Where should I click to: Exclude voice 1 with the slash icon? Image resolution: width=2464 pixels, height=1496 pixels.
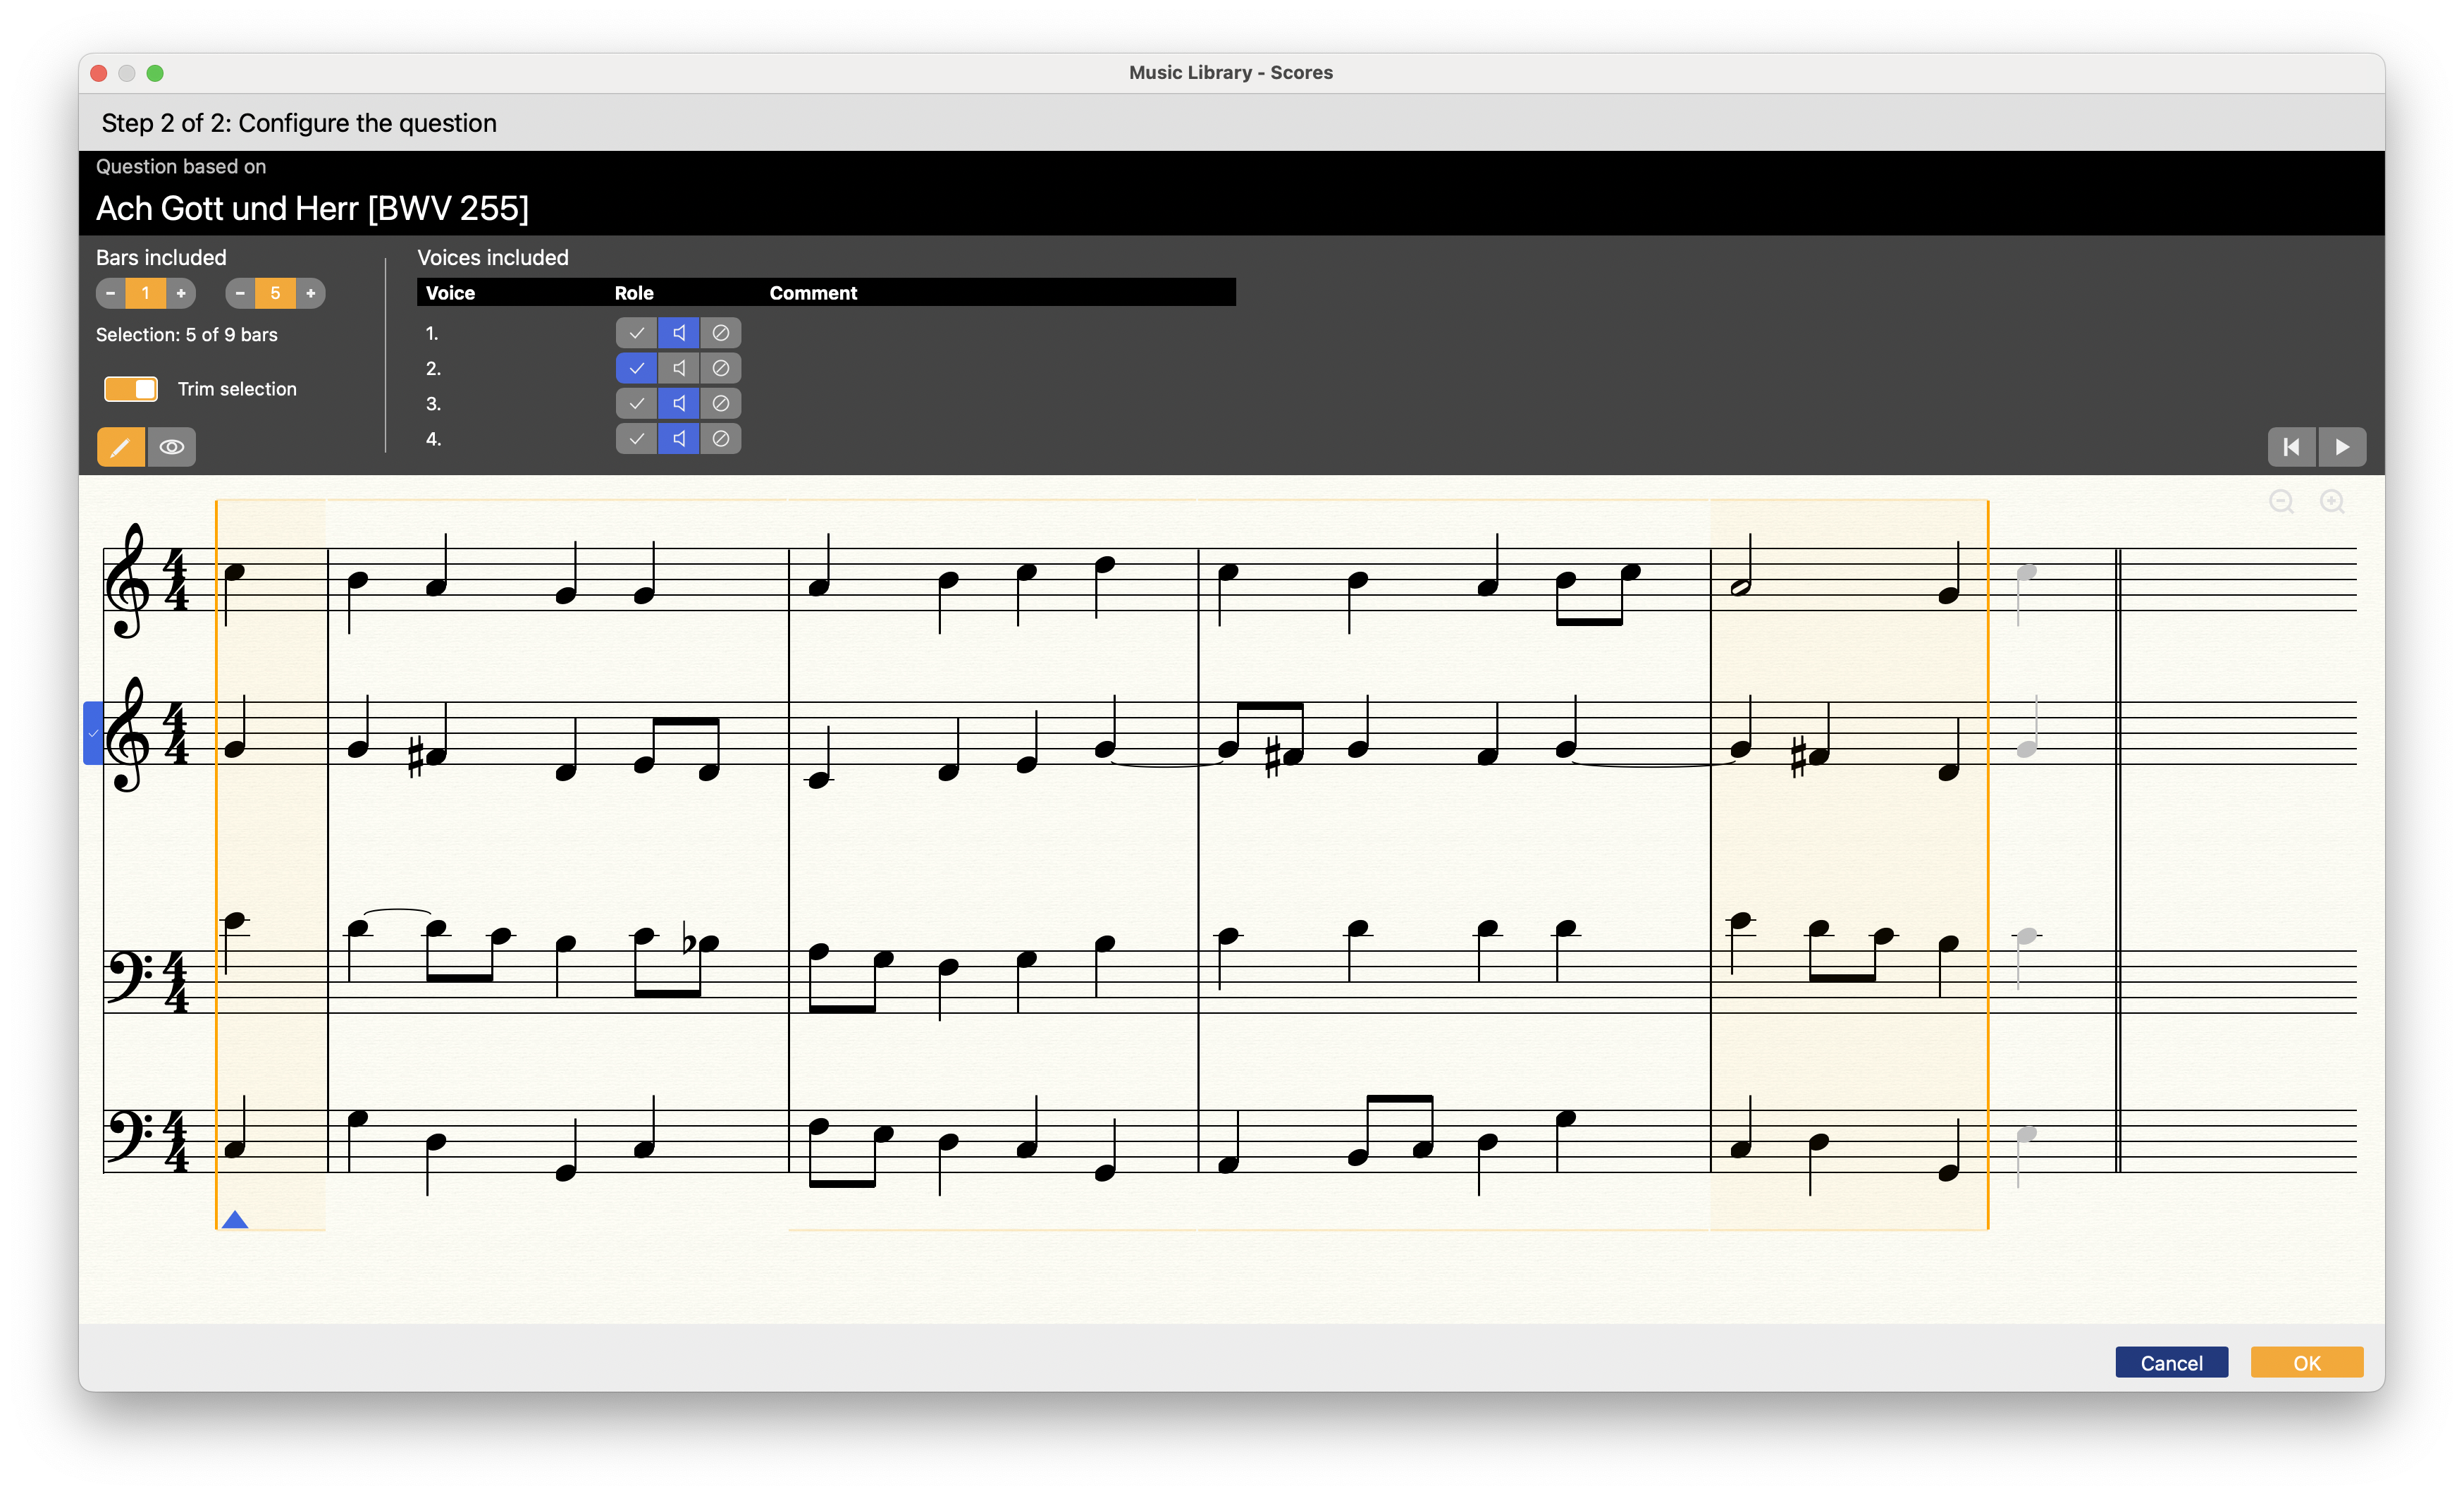coord(720,333)
